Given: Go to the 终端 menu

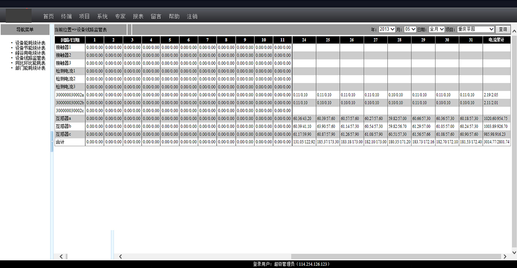Looking at the screenshot, I should pyautogui.click(x=66, y=16).
